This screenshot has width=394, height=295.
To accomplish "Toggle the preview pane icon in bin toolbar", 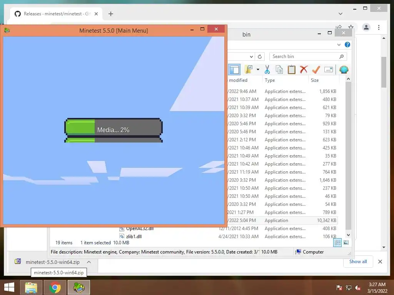I will [234, 70].
